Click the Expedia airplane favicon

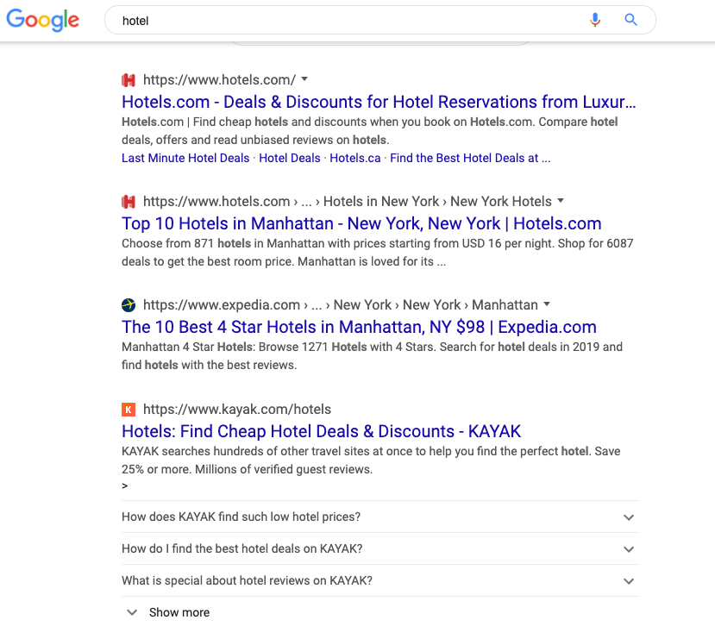point(129,305)
